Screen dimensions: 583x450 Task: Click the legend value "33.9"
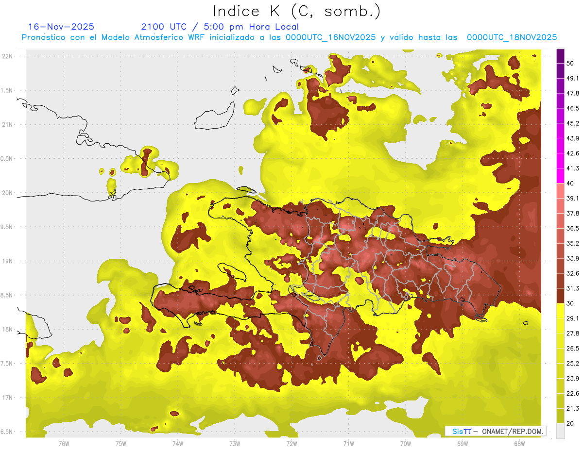point(573,258)
